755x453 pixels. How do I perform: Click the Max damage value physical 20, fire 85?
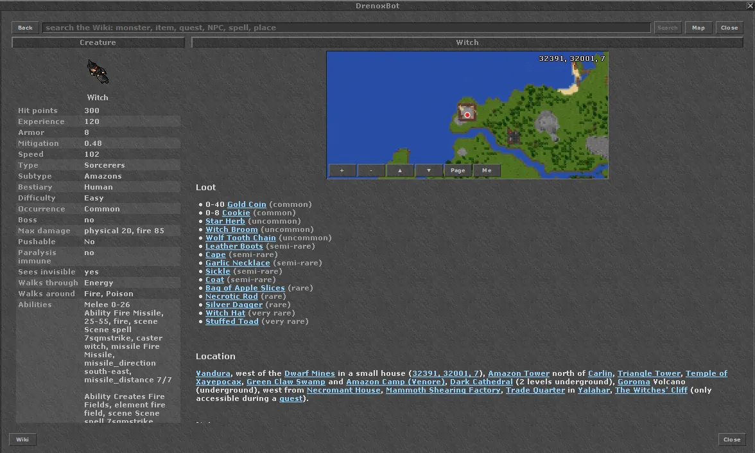pyautogui.click(x=125, y=231)
